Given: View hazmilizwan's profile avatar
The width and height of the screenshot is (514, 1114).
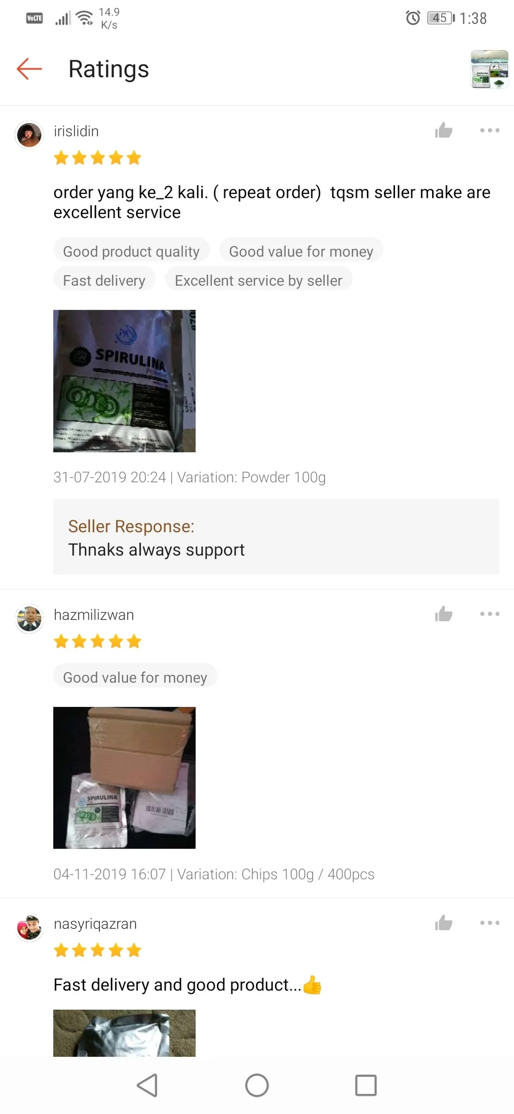Looking at the screenshot, I should [29, 618].
